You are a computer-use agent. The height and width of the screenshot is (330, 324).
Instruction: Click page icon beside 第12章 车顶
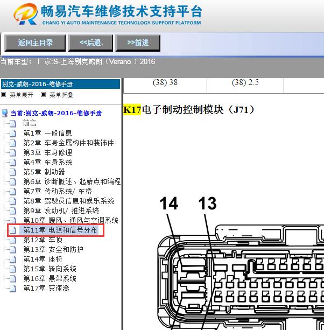pyautogui.click(x=12, y=240)
